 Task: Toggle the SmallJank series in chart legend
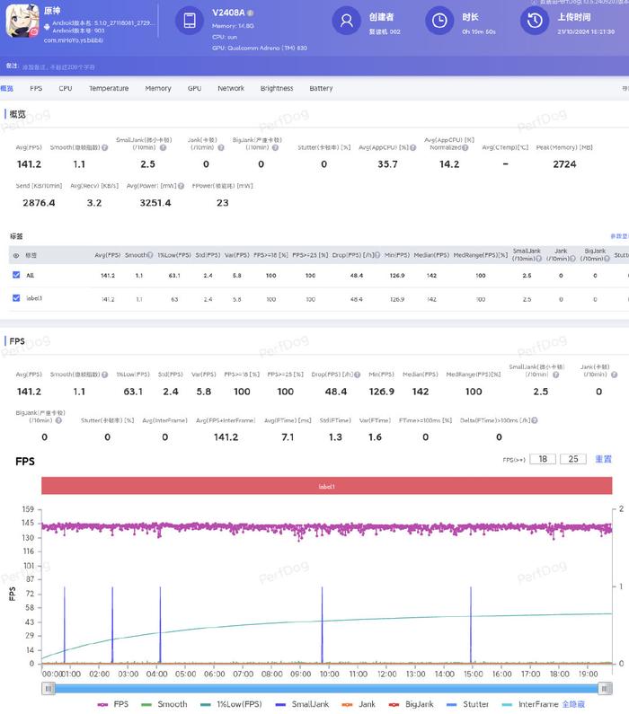pos(285,704)
